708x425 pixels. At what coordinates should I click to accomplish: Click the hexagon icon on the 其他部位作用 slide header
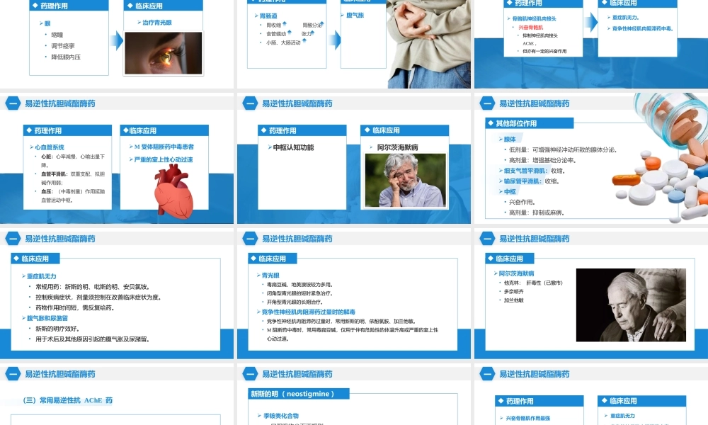pos(487,103)
